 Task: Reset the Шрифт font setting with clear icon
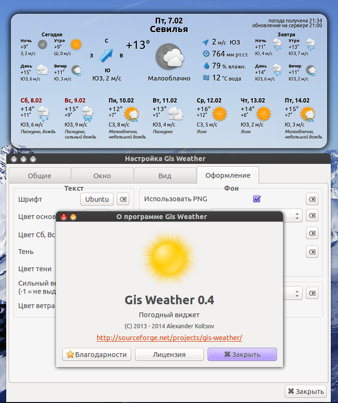123,199
